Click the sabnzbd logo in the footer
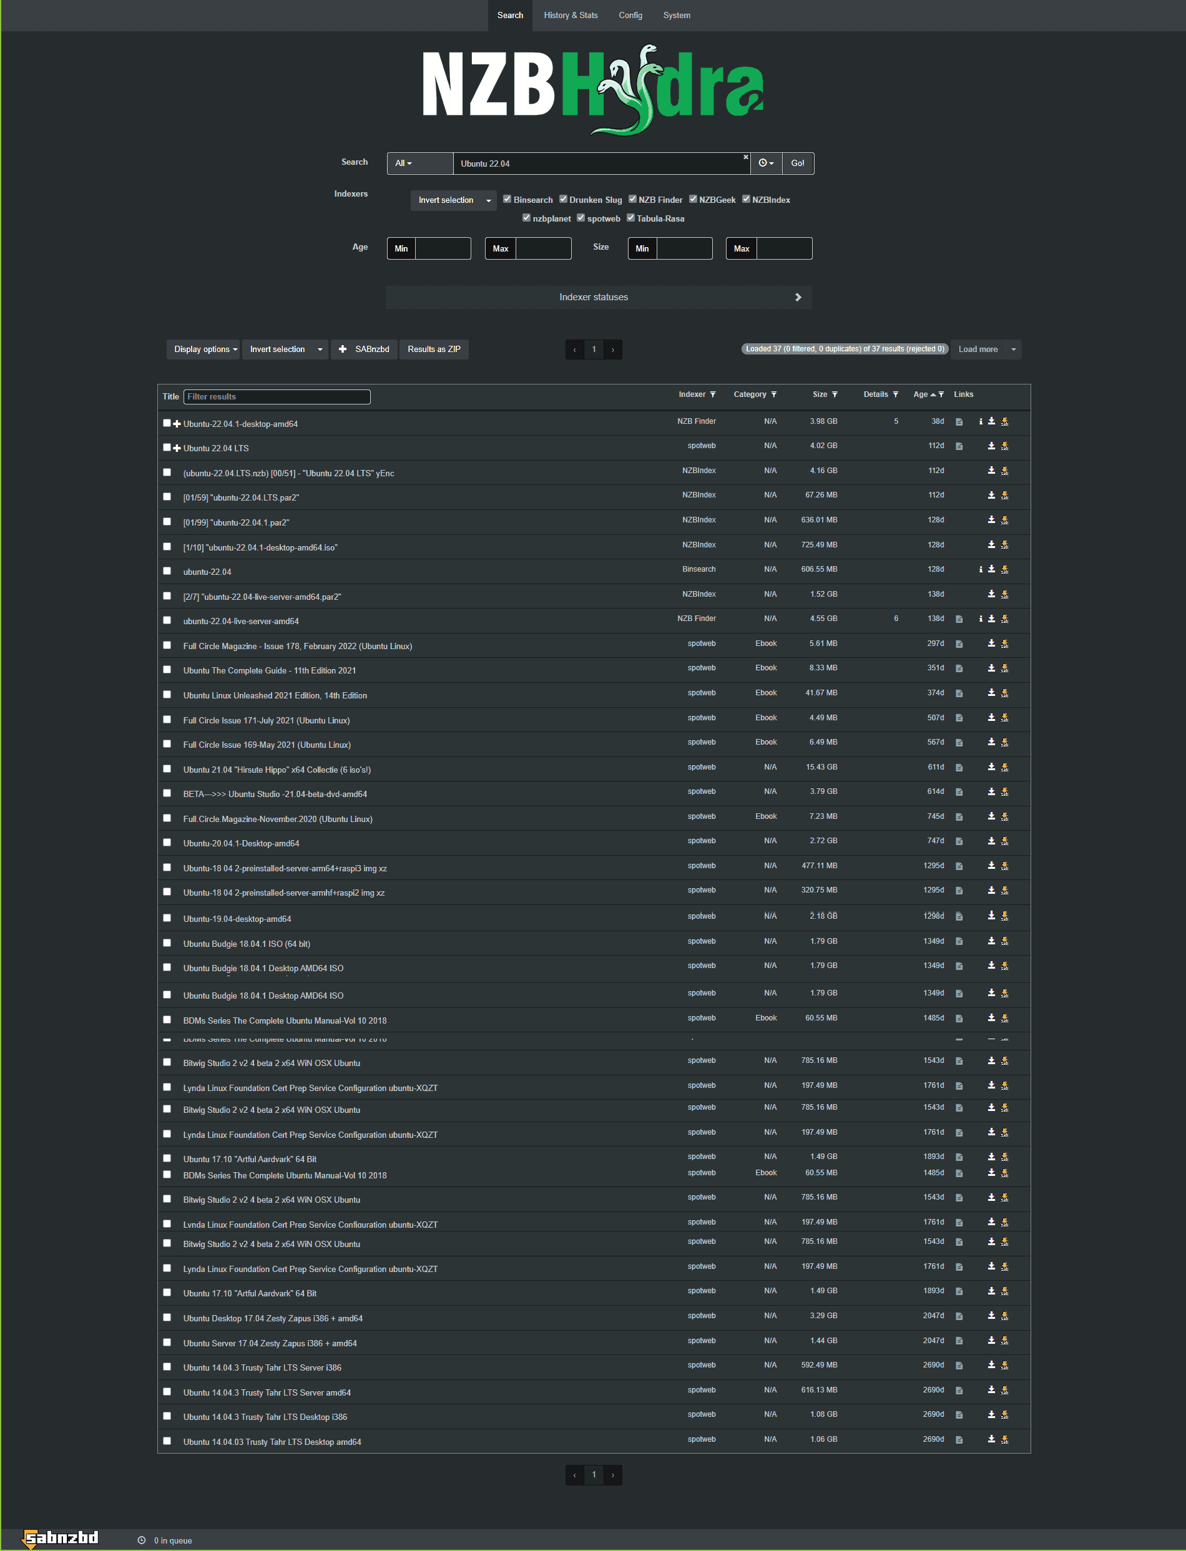1186x1551 pixels. click(60, 1539)
